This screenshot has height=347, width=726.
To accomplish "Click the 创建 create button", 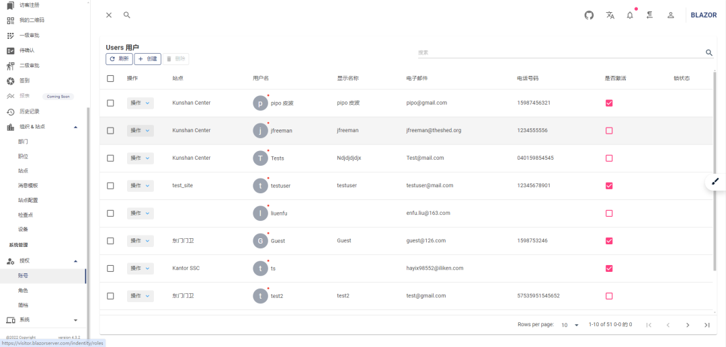I will click(x=148, y=58).
